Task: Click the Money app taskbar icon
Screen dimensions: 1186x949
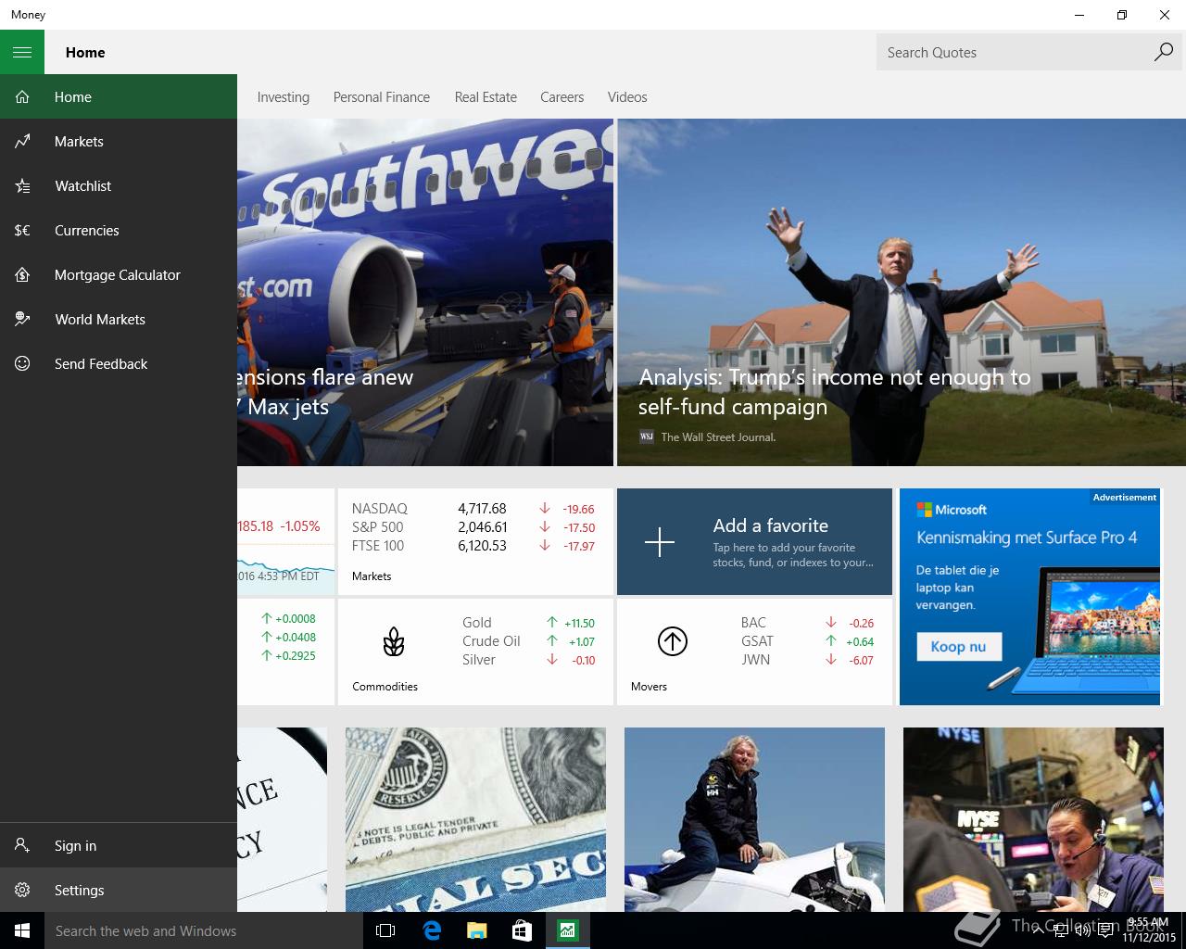Action: pos(567,930)
